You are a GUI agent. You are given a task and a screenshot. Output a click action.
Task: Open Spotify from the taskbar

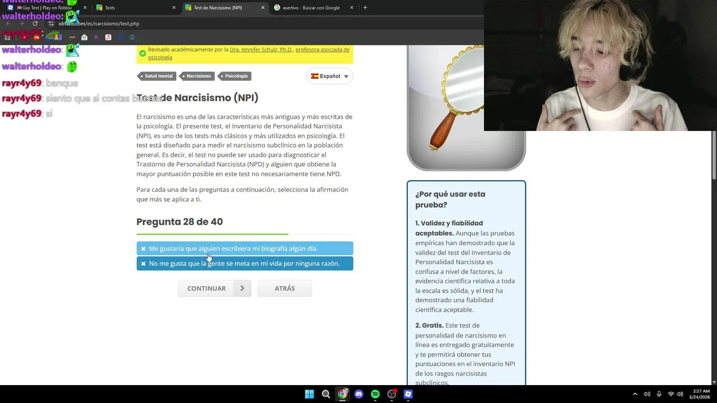[375, 394]
